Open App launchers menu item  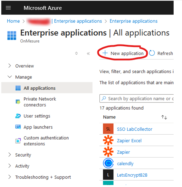38,127
